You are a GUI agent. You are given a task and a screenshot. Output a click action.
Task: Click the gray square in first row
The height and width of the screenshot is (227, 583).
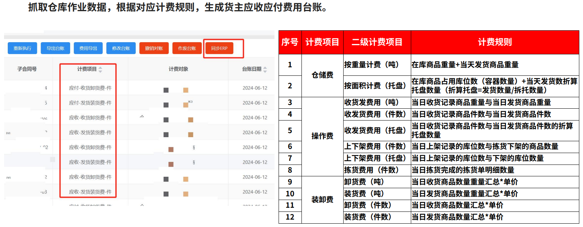coord(166,90)
